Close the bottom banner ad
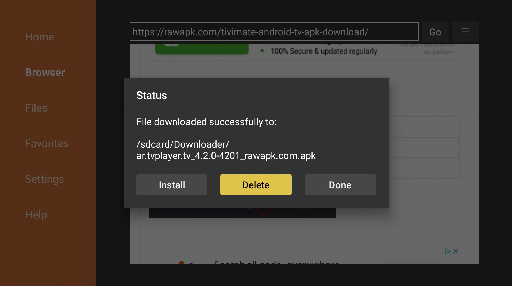512x286 pixels. [456, 251]
